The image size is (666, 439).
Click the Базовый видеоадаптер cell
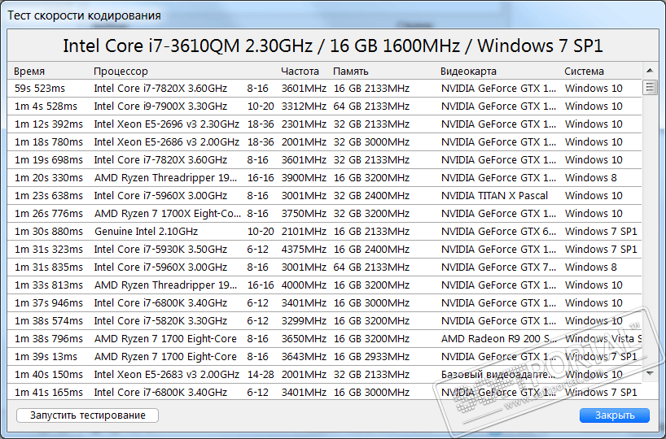coord(498,375)
